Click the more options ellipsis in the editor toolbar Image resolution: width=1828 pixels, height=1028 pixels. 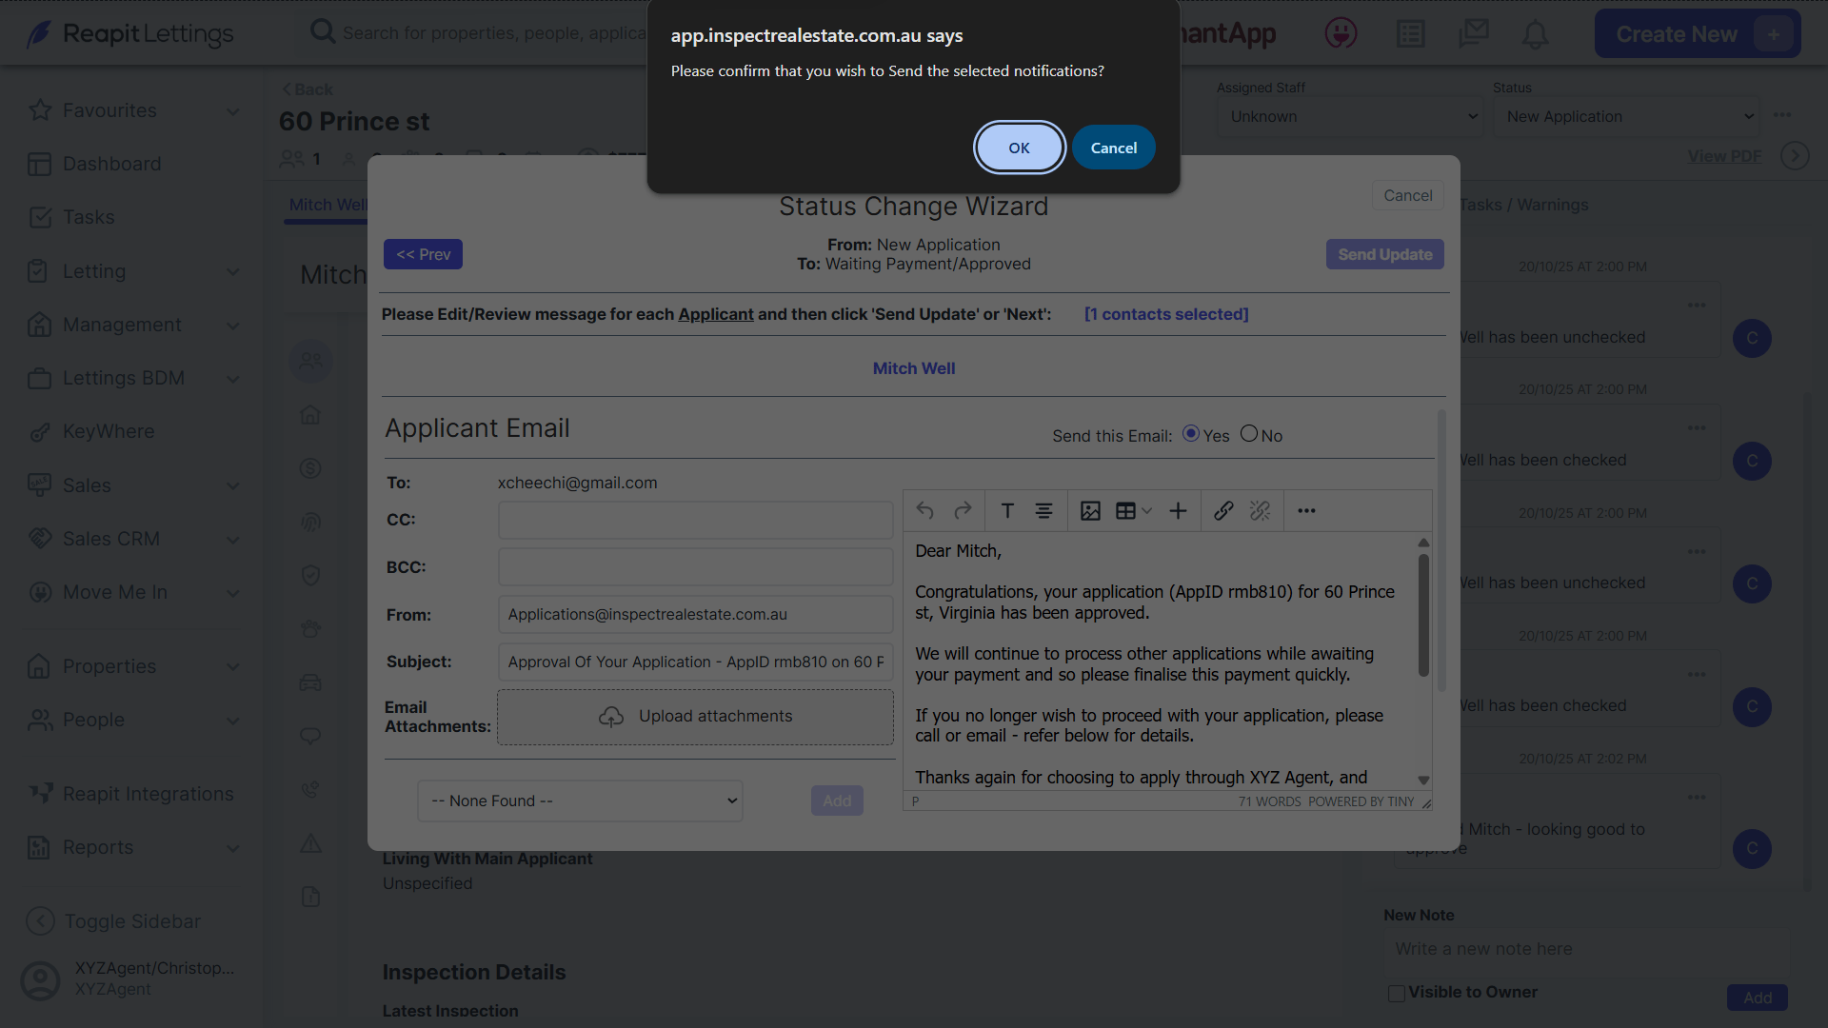click(x=1306, y=510)
